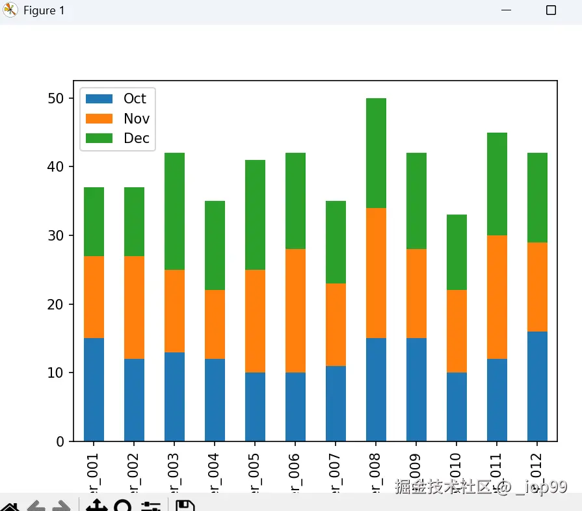Reset the plot to the original Home view

coord(10,506)
